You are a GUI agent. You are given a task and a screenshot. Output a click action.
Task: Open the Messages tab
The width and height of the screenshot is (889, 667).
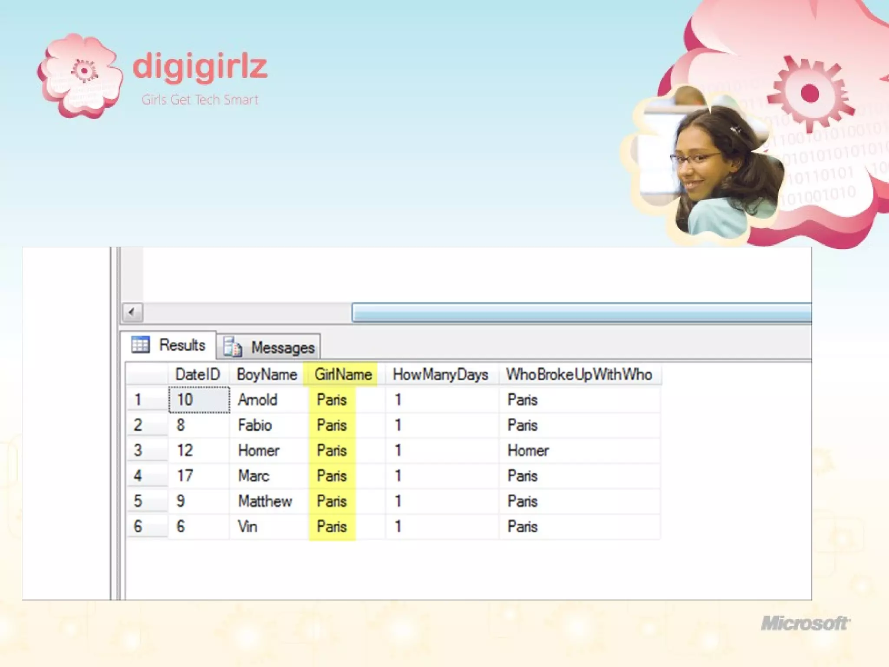283,347
